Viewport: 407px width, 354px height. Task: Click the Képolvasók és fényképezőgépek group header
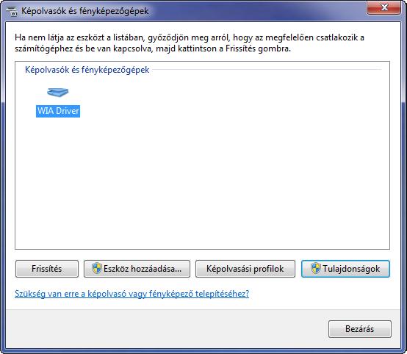pyautogui.click(x=87, y=70)
